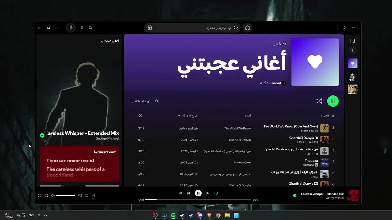Open artist link DJLOREX
This screenshot has height=220, width=392.
pyautogui.click(x=312, y=154)
